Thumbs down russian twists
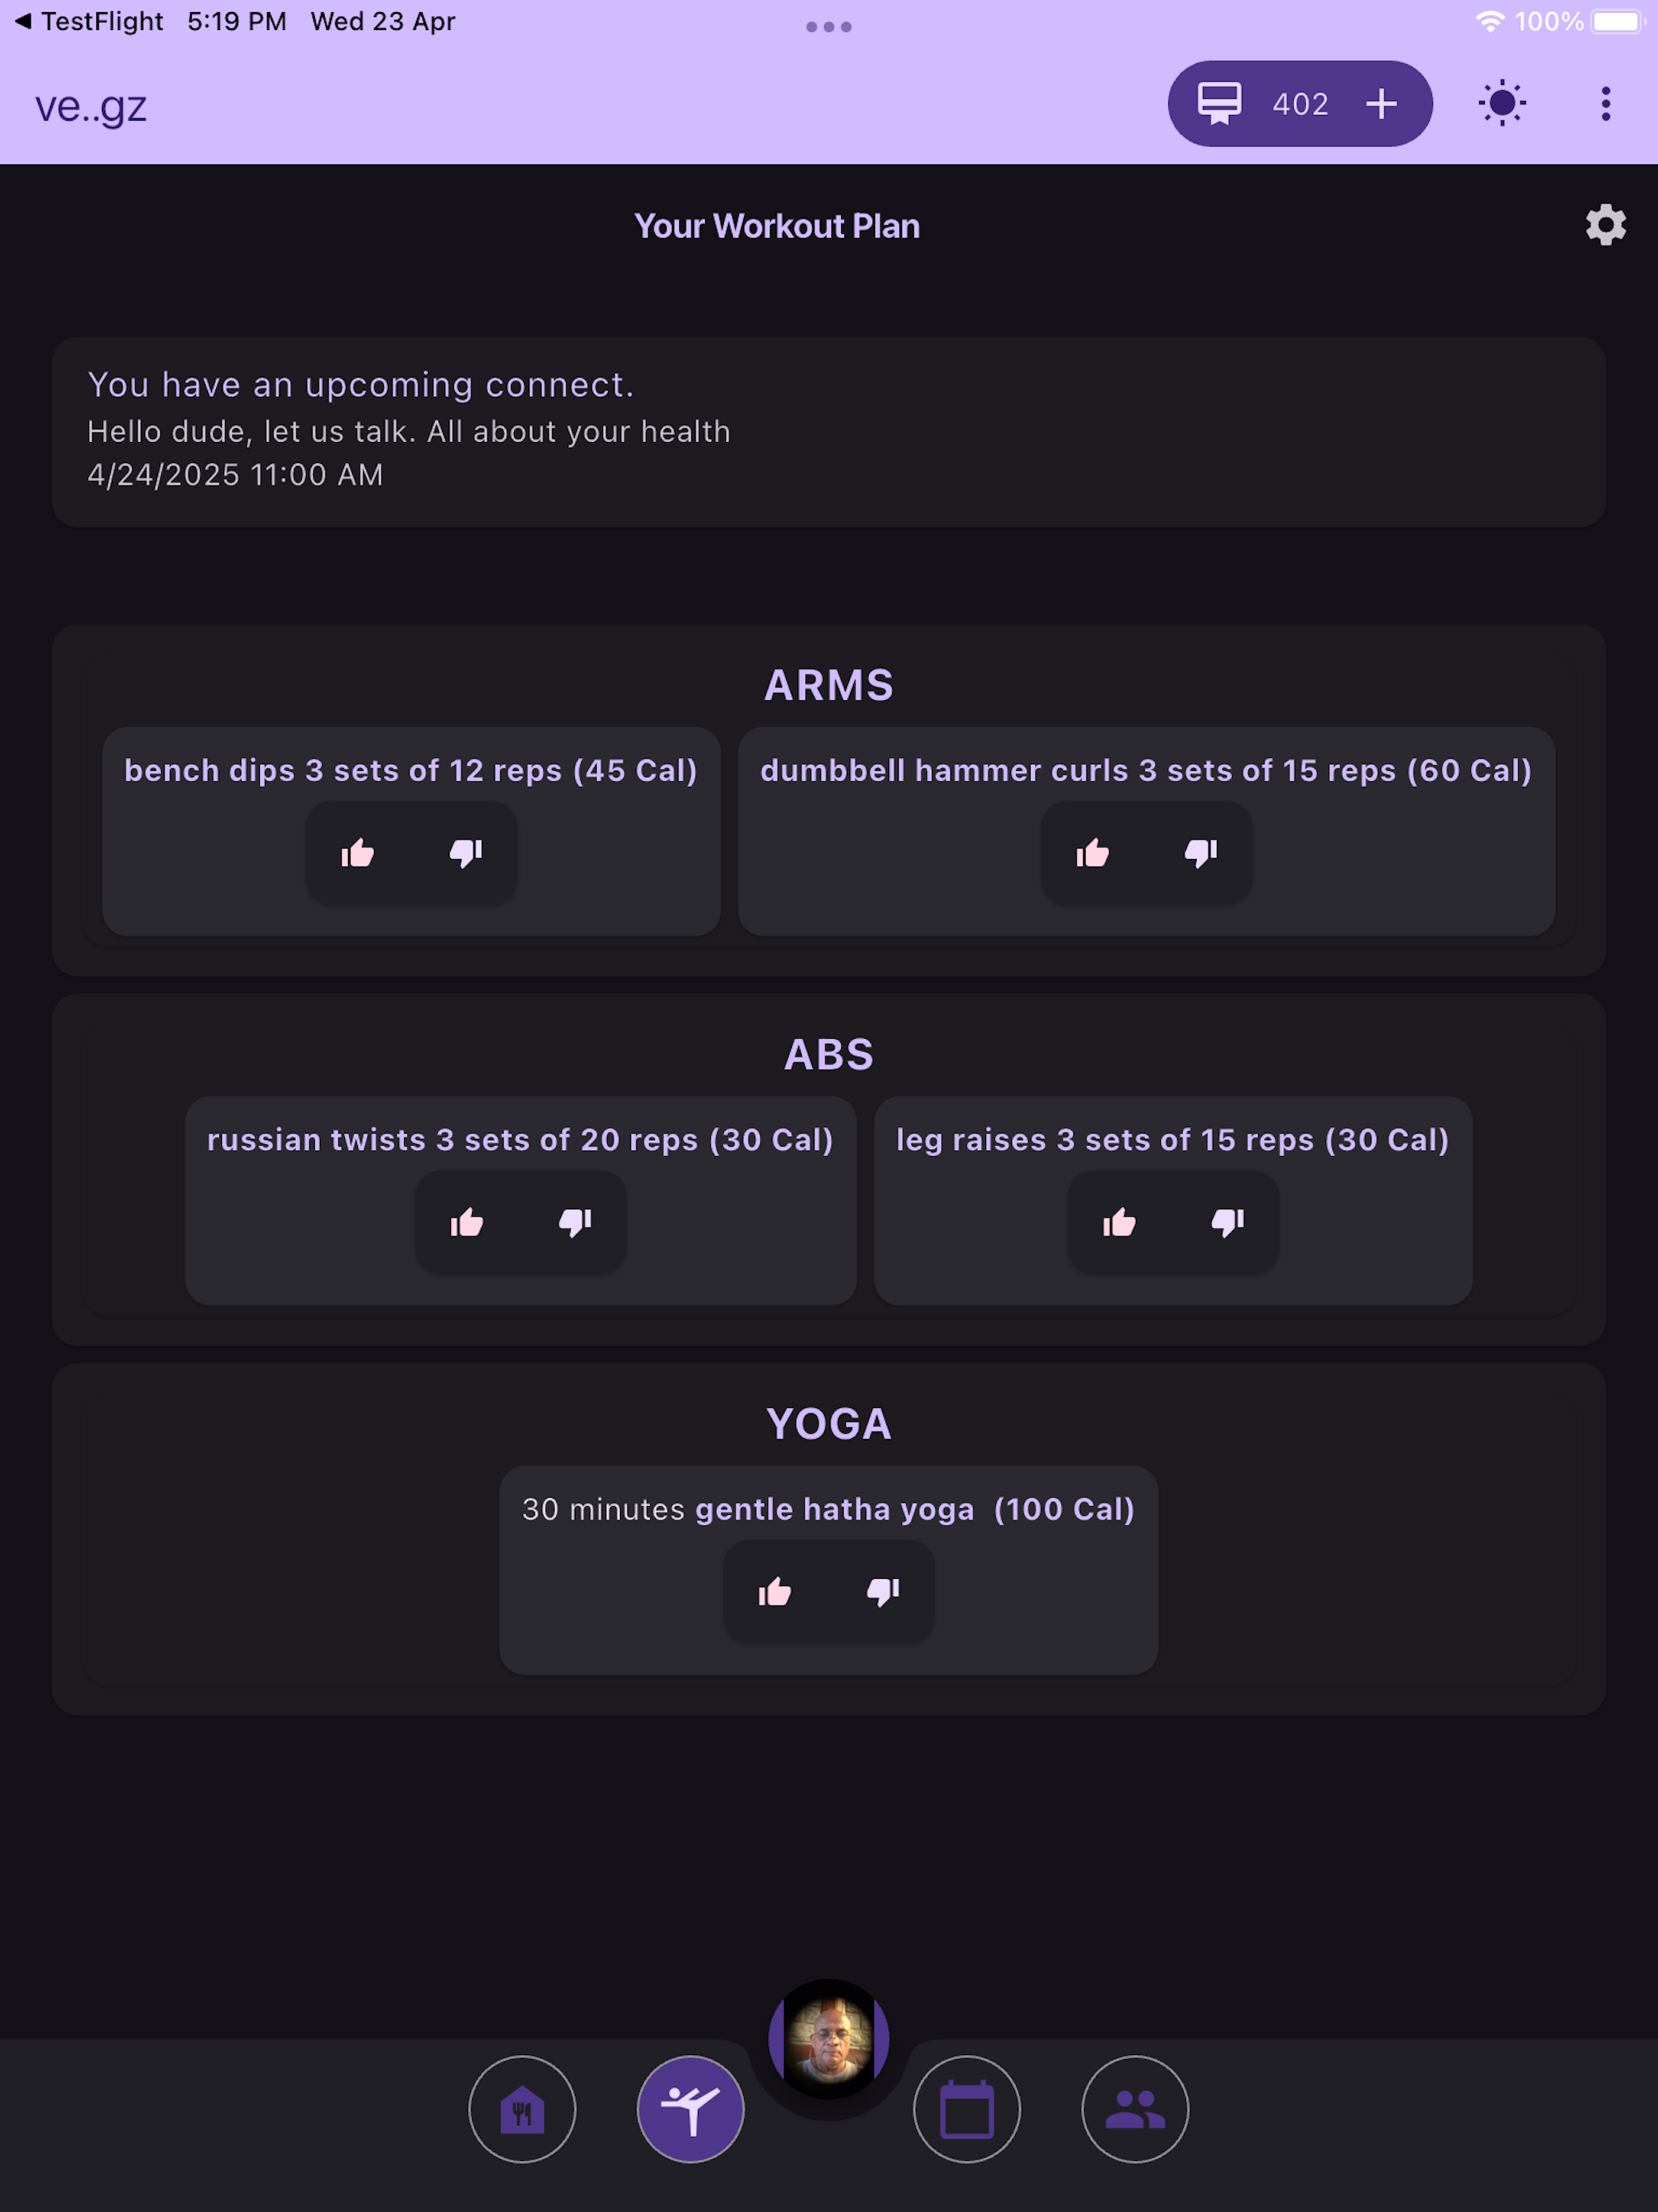The height and width of the screenshot is (2212, 1658). [x=575, y=1222]
